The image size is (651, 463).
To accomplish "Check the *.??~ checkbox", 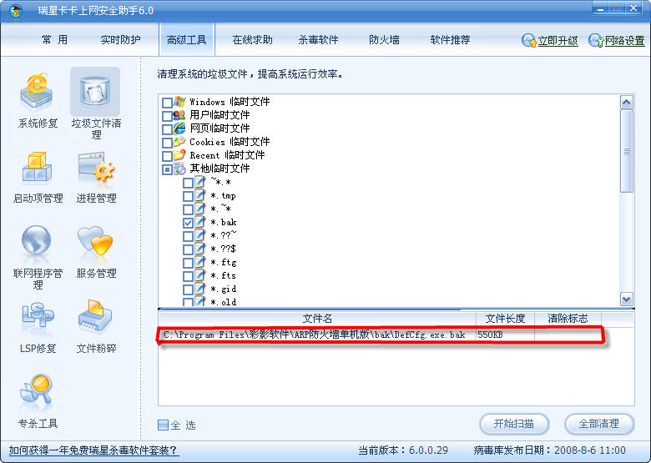I will pos(188,236).
